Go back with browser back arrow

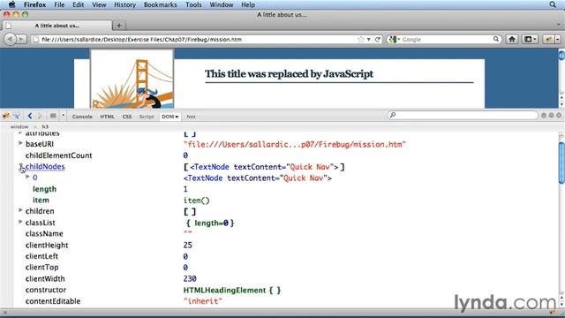click(x=10, y=39)
